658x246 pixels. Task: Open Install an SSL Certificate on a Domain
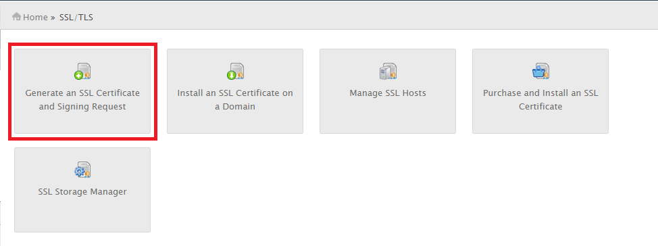coord(235,91)
